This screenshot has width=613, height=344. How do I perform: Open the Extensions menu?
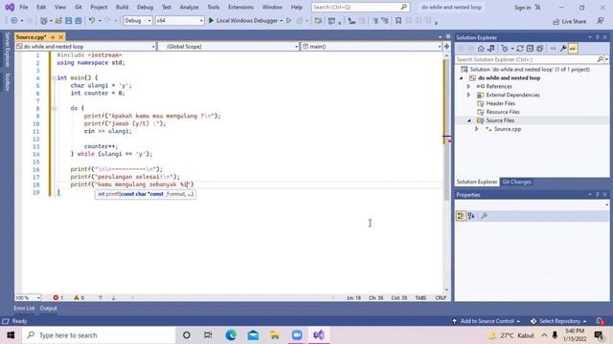(x=240, y=7)
